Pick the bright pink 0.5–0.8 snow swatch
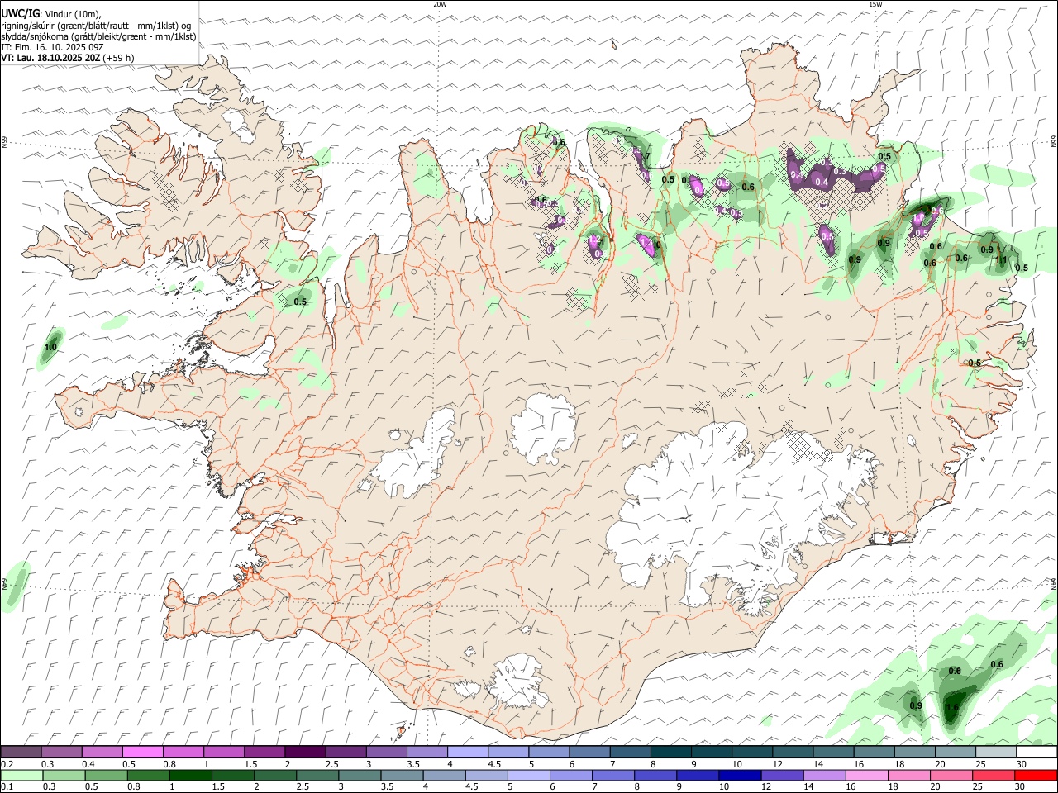This screenshot has height=793, width=1058. point(142,753)
